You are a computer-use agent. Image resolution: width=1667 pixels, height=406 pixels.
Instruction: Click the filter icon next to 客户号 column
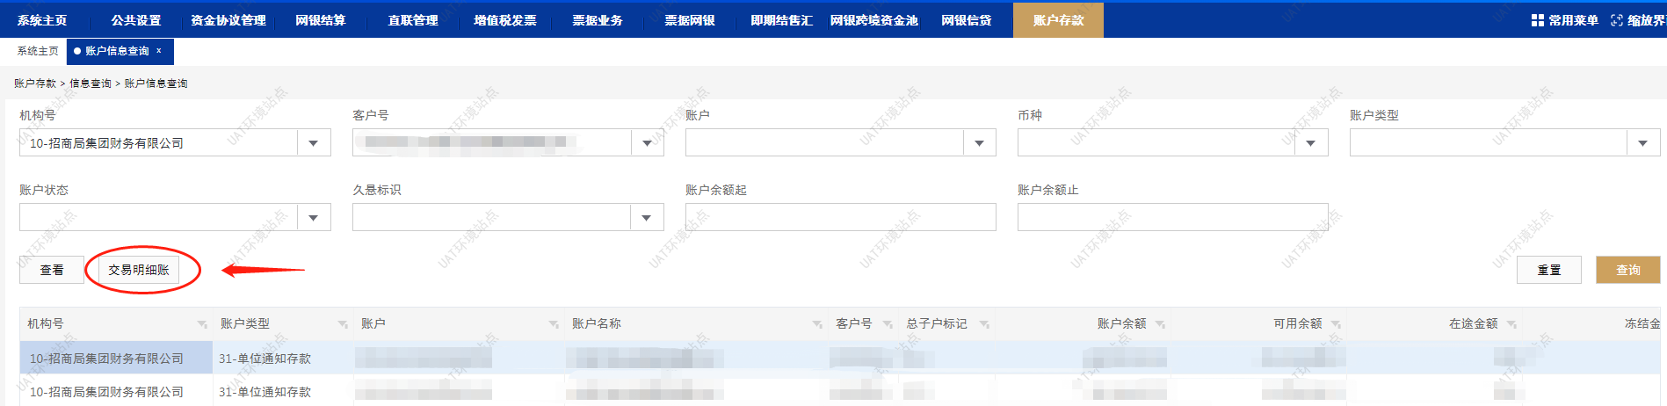click(888, 324)
